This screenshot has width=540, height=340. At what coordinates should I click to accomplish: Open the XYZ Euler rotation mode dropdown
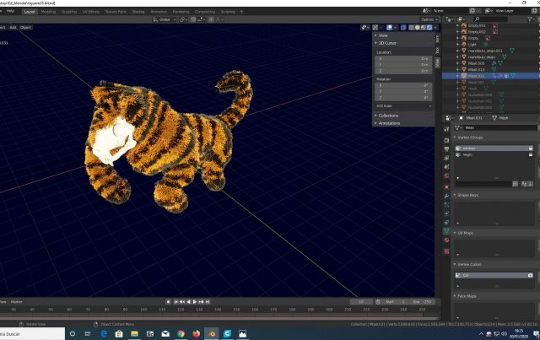403,106
